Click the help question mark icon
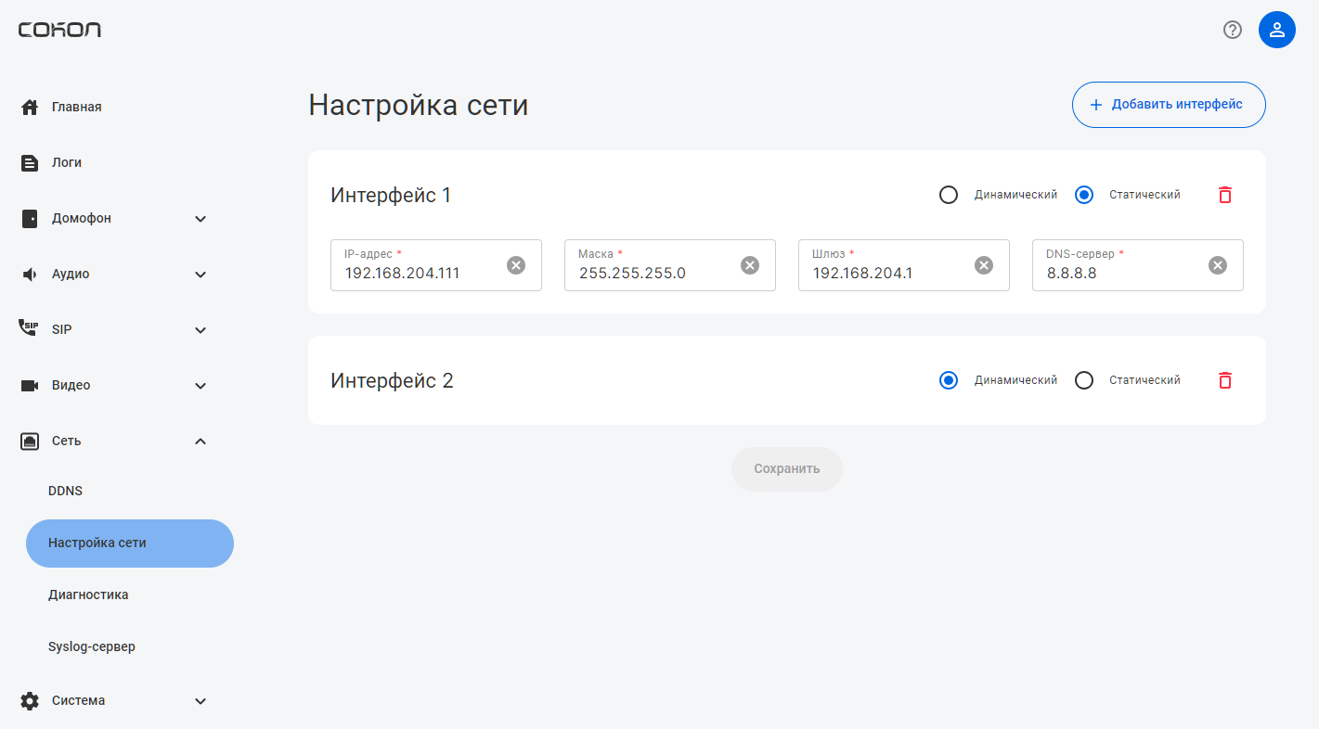The image size is (1319, 729). pos(1233,30)
